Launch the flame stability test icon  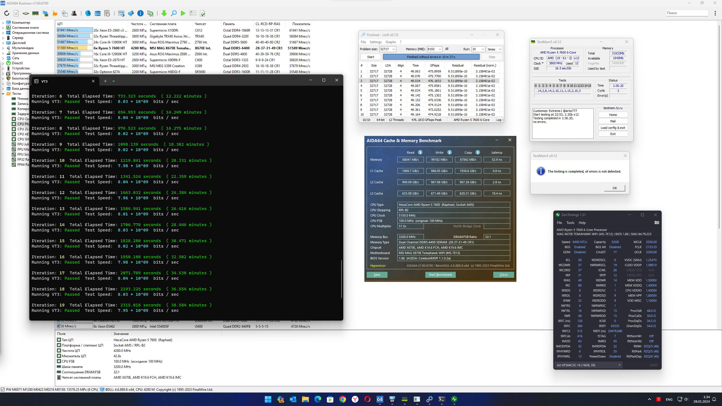pyautogui.click(x=55, y=13)
